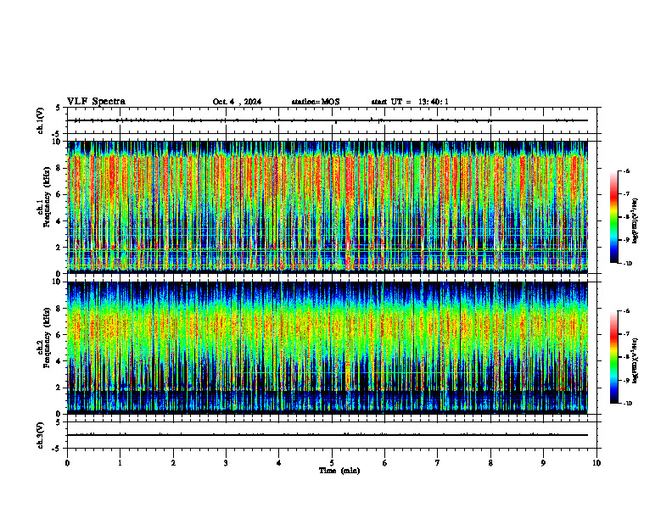Click the time axis tick label '10'
672x519 pixels.
(x=596, y=463)
